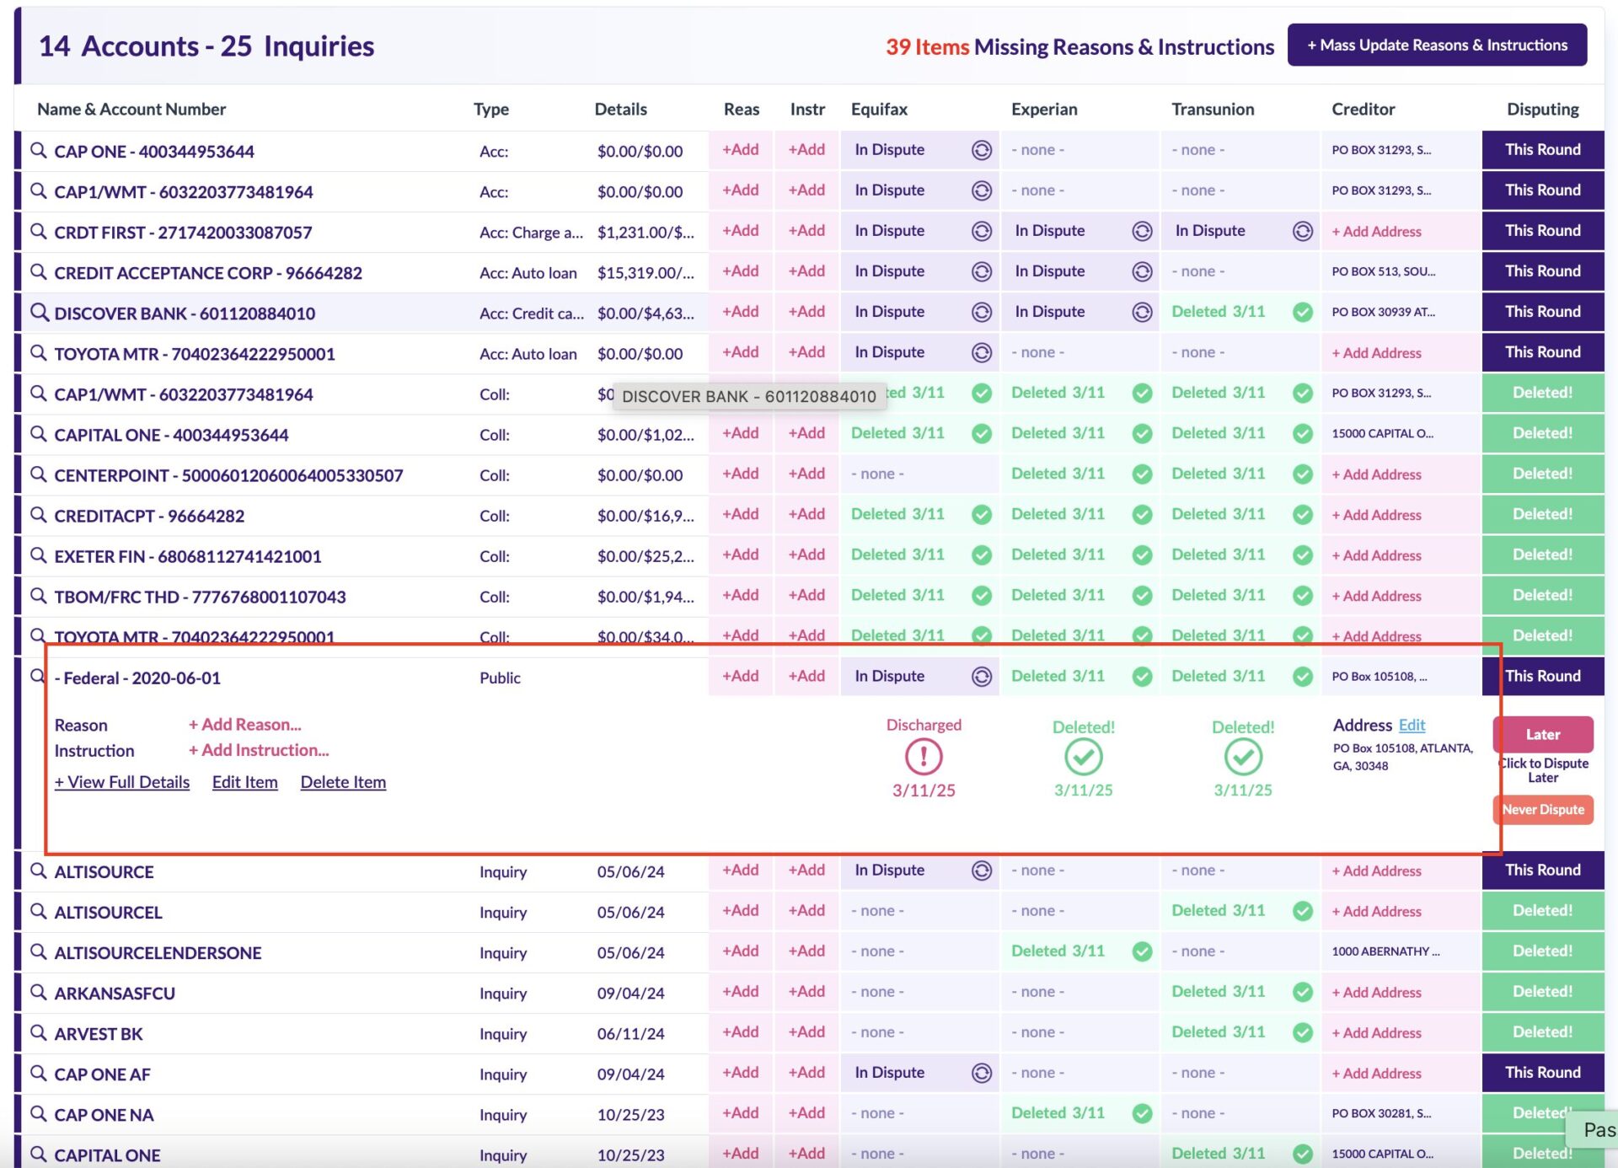Image resolution: width=1618 pixels, height=1168 pixels.
Task: Click Edit Item link
Action: click(x=244, y=782)
